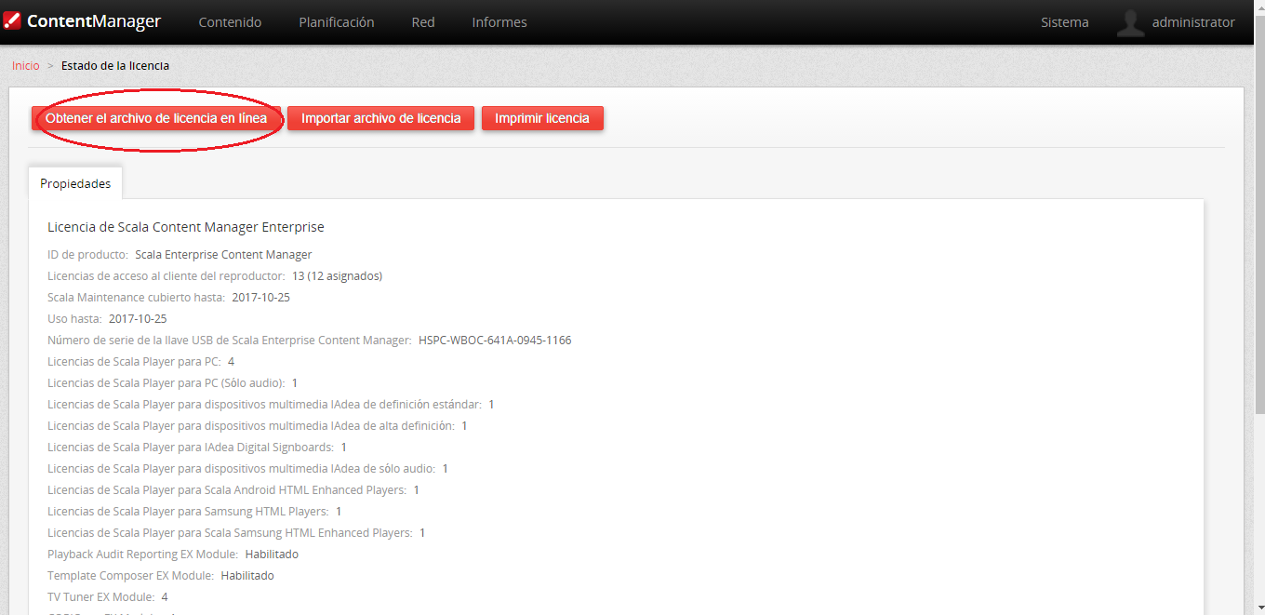
Task: Select the Propiedades tab
Action: pos(75,183)
